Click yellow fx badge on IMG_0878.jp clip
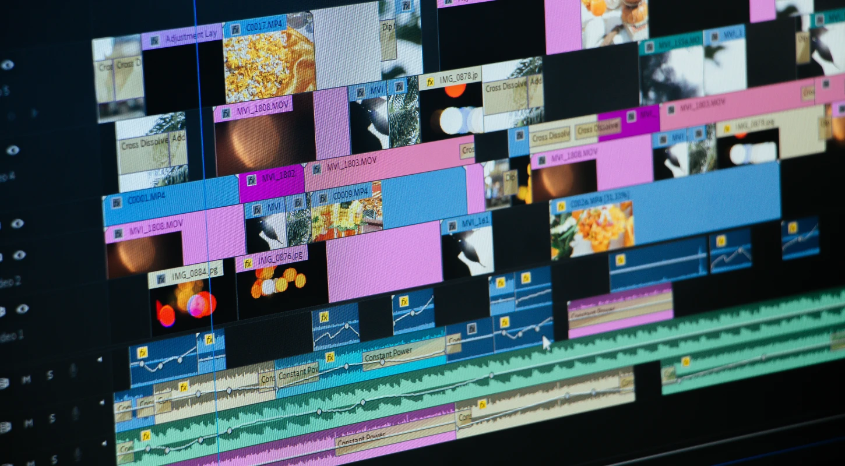Image resolution: width=845 pixels, height=466 pixels. click(x=430, y=82)
